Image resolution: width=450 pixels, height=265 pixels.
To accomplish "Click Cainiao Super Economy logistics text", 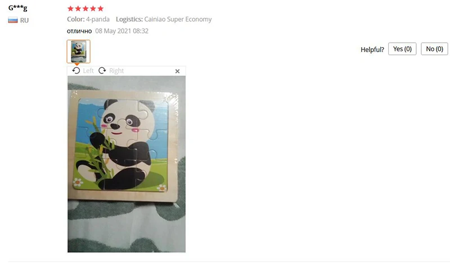I will (178, 19).
